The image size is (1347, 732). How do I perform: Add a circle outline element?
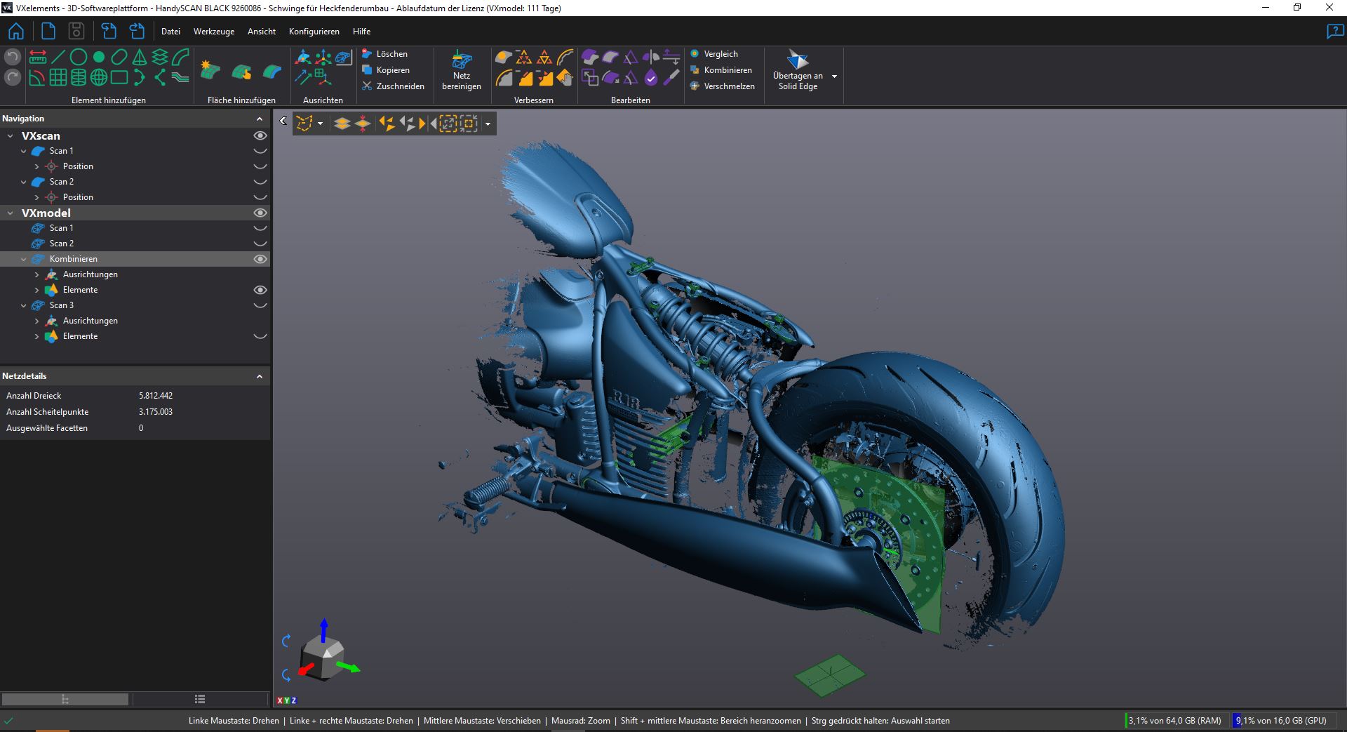(79, 57)
